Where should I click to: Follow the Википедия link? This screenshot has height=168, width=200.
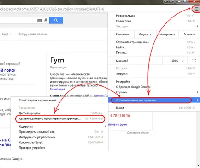click(58, 89)
